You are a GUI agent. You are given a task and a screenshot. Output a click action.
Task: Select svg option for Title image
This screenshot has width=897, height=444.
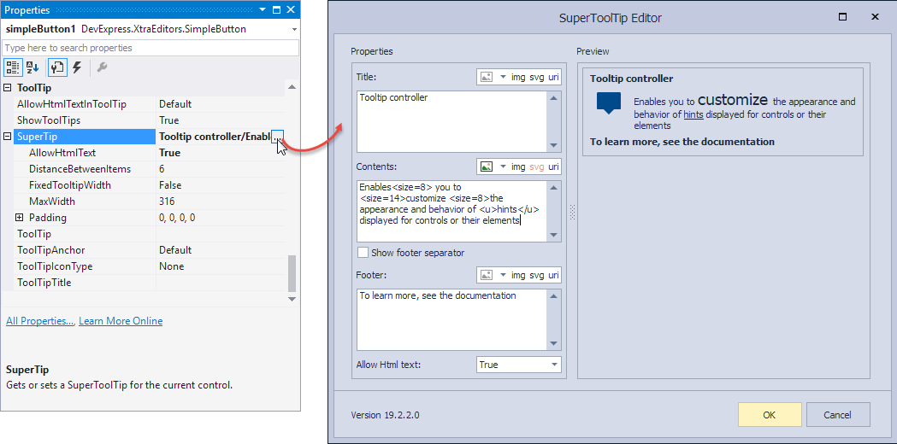[537, 77]
